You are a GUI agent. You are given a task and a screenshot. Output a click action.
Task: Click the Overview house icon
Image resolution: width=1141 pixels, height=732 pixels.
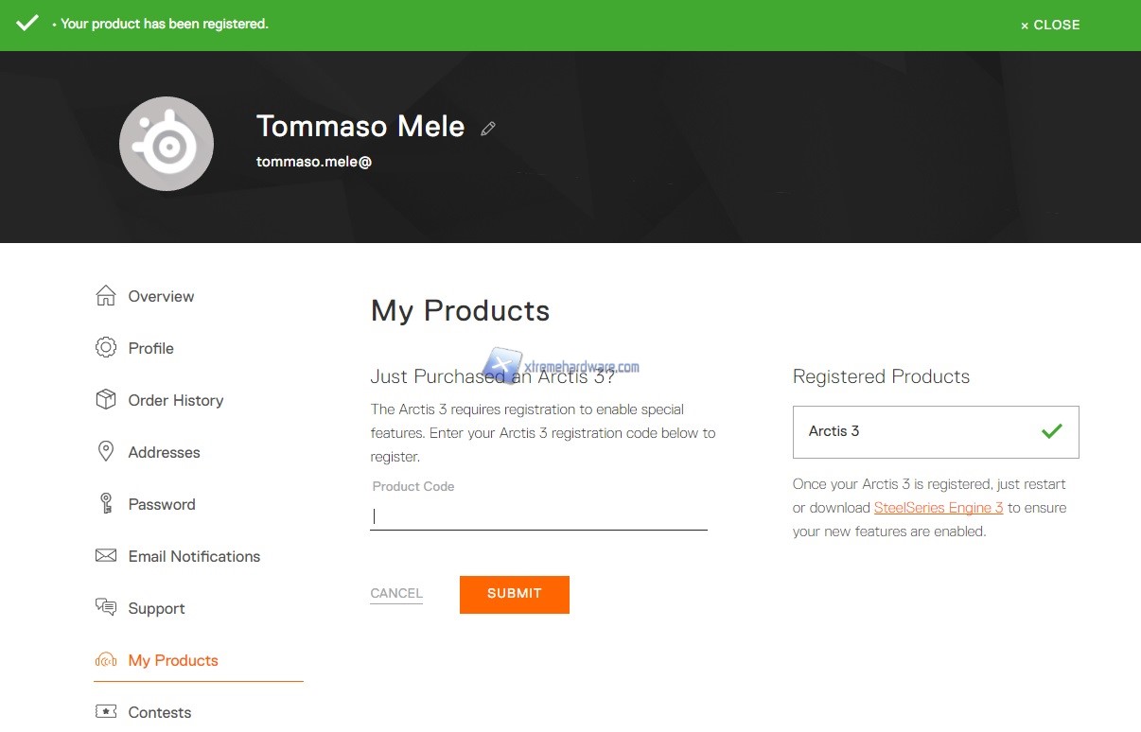[x=106, y=296]
